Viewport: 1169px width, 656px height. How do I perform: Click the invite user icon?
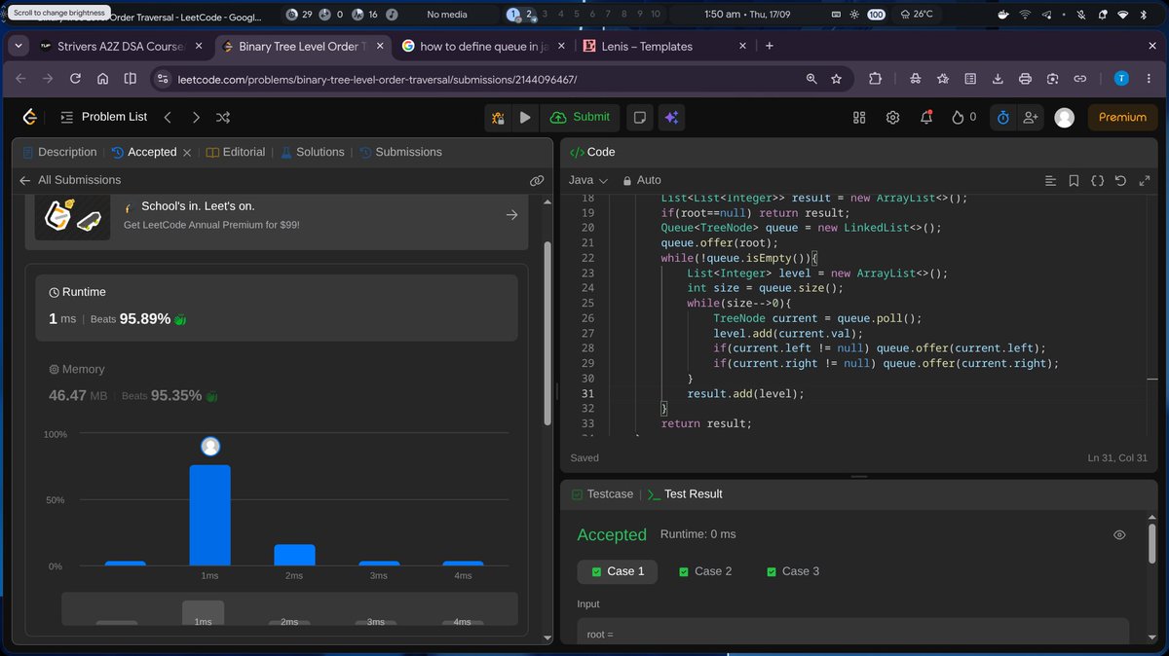pyautogui.click(x=1031, y=117)
